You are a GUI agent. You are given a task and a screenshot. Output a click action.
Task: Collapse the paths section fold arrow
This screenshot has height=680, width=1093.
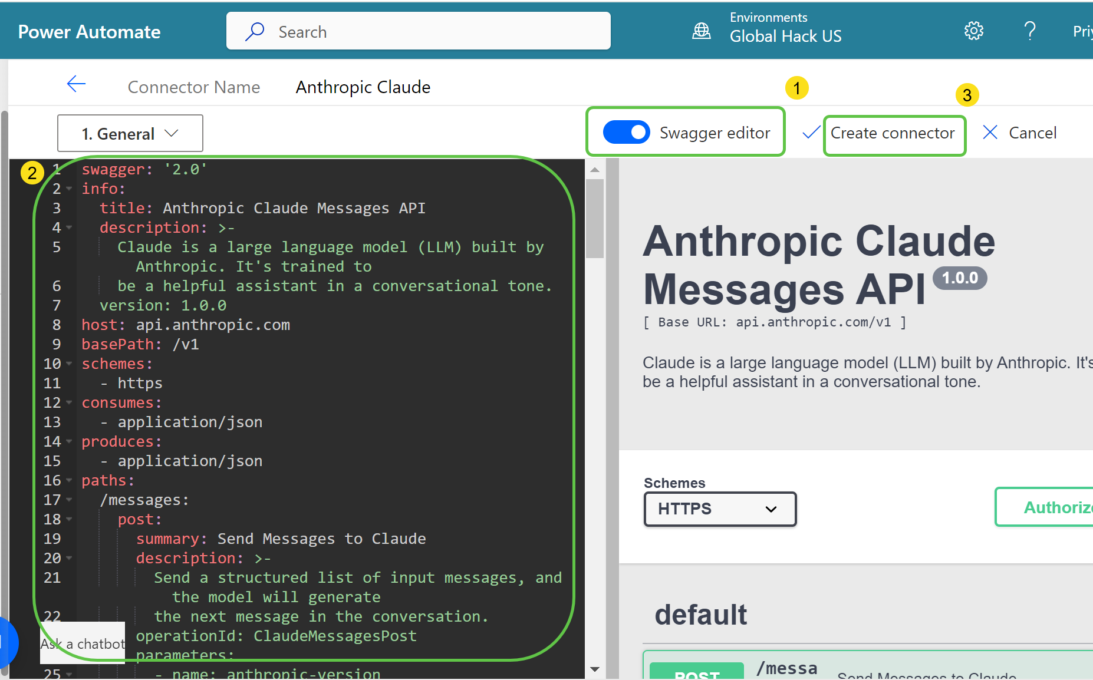69,480
